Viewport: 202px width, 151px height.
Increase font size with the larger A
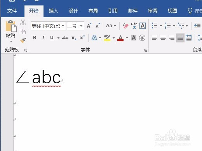coord(89,26)
